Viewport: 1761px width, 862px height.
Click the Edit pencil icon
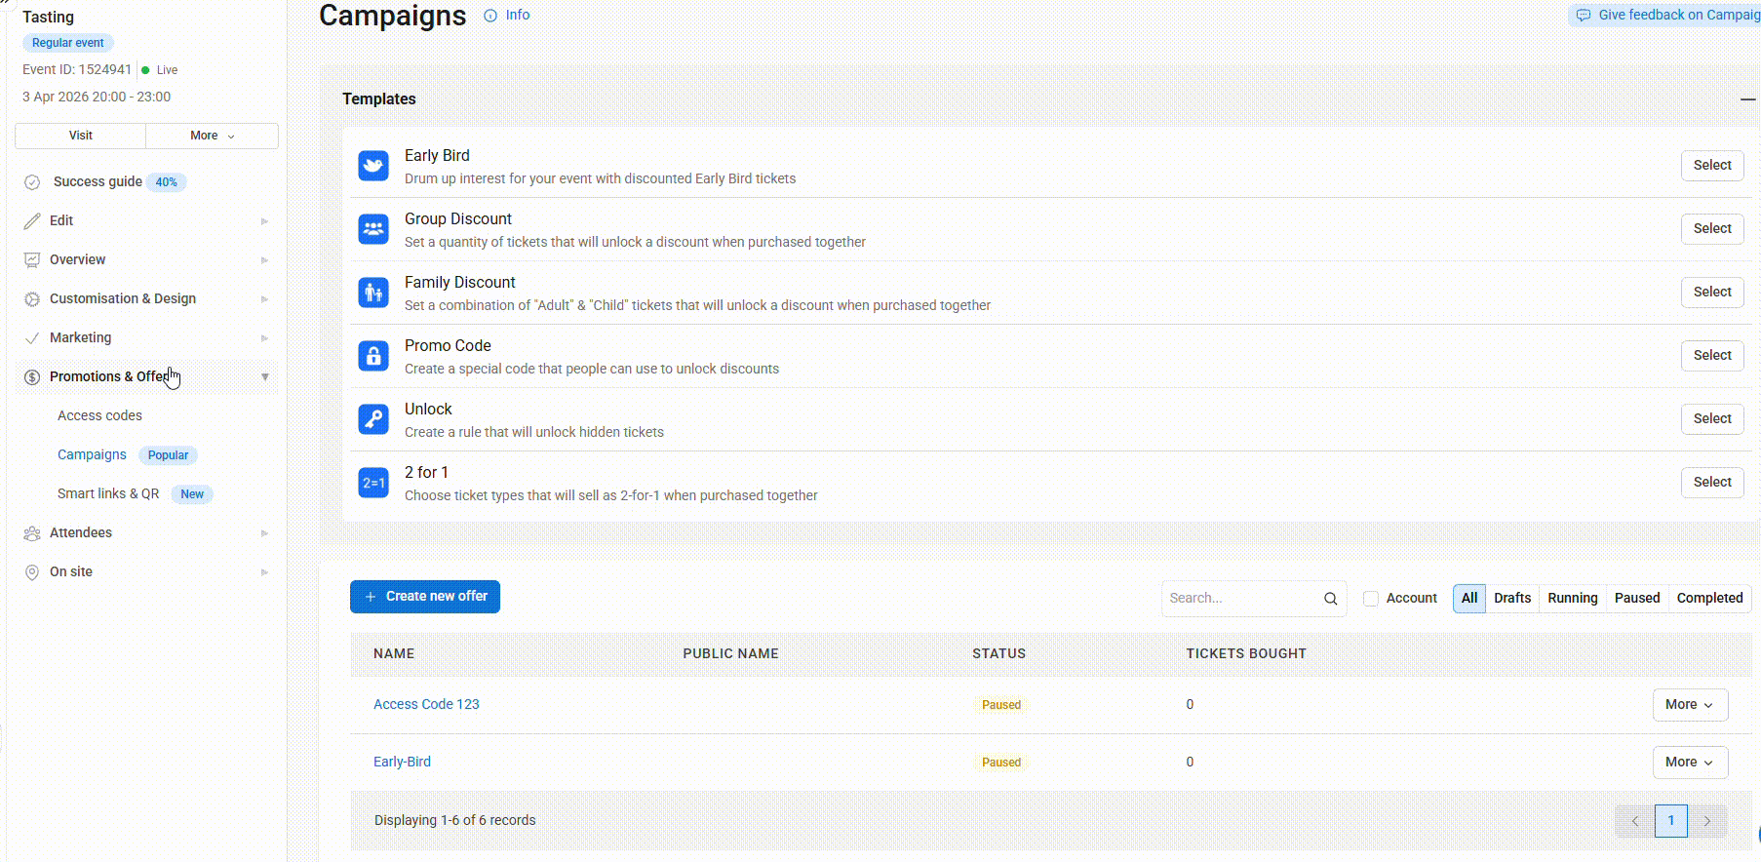32,221
